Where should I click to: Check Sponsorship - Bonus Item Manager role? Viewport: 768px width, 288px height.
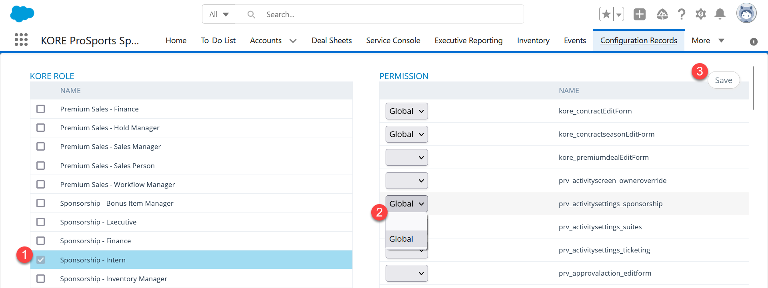pyautogui.click(x=40, y=203)
